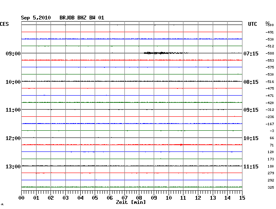Click the 03 minute axis label
The image size is (276, 209).
65,198
